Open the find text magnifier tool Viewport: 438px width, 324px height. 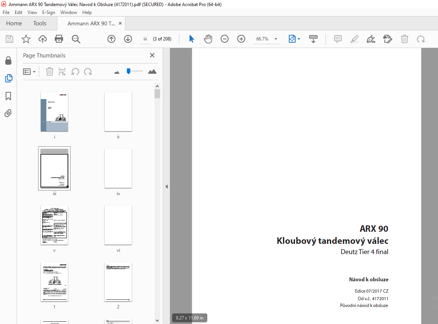76,39
